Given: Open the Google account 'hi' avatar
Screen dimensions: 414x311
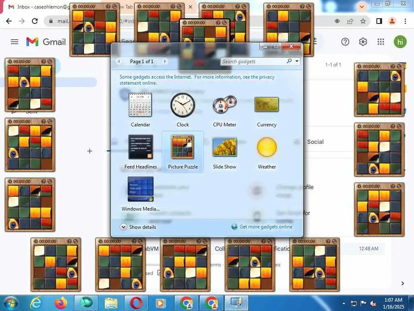Looking at the screenshot, I should pos(400,42).
